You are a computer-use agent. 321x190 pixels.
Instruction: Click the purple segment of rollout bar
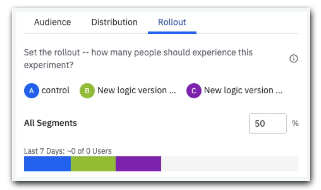point(138,164)
